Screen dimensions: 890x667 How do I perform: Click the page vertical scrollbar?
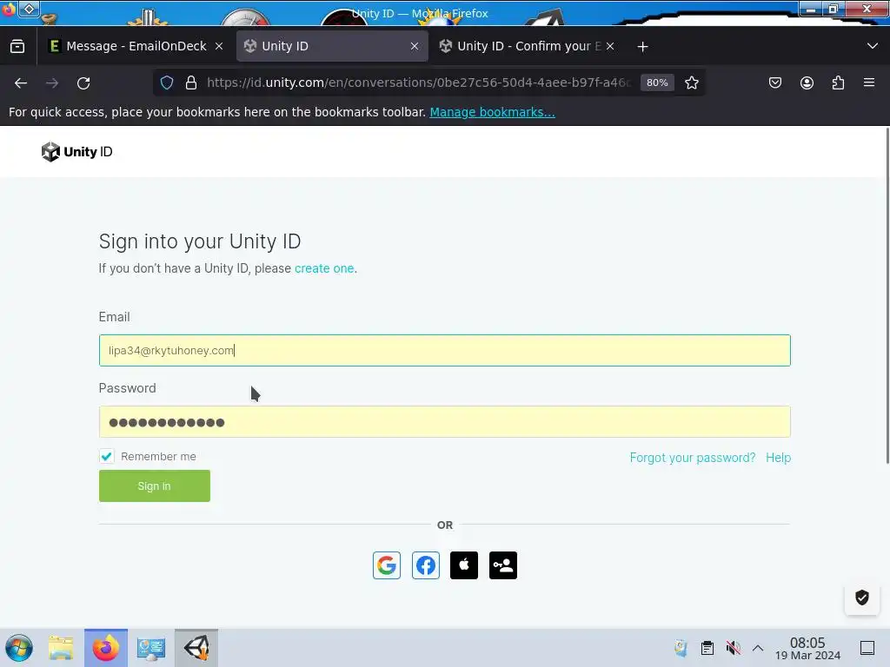tap(887, 295)
